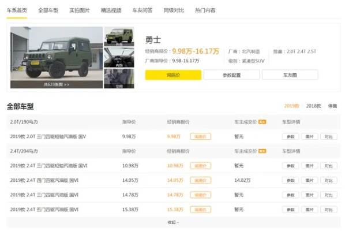The height and width of the screenshot is (231, 345).
Task: Open 参数 for the 14.05万 model
Action: 290,180
